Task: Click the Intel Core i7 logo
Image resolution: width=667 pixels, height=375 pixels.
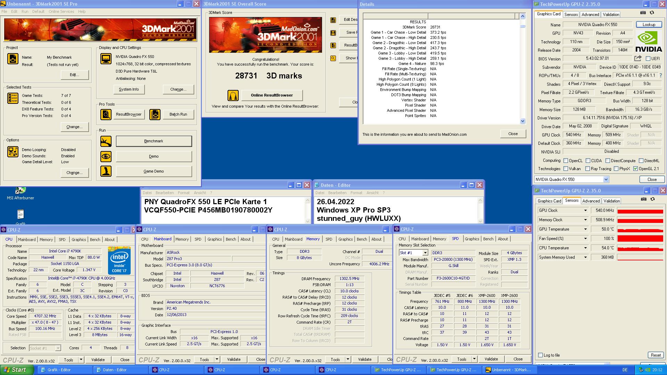Action: click(119, 260)
